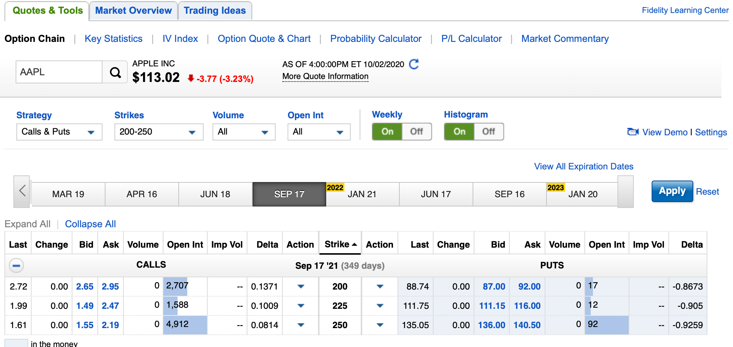This screenshot has width=733, height=347.
Task: Click More Quote Information link
Action: click(x=325, y=76)
